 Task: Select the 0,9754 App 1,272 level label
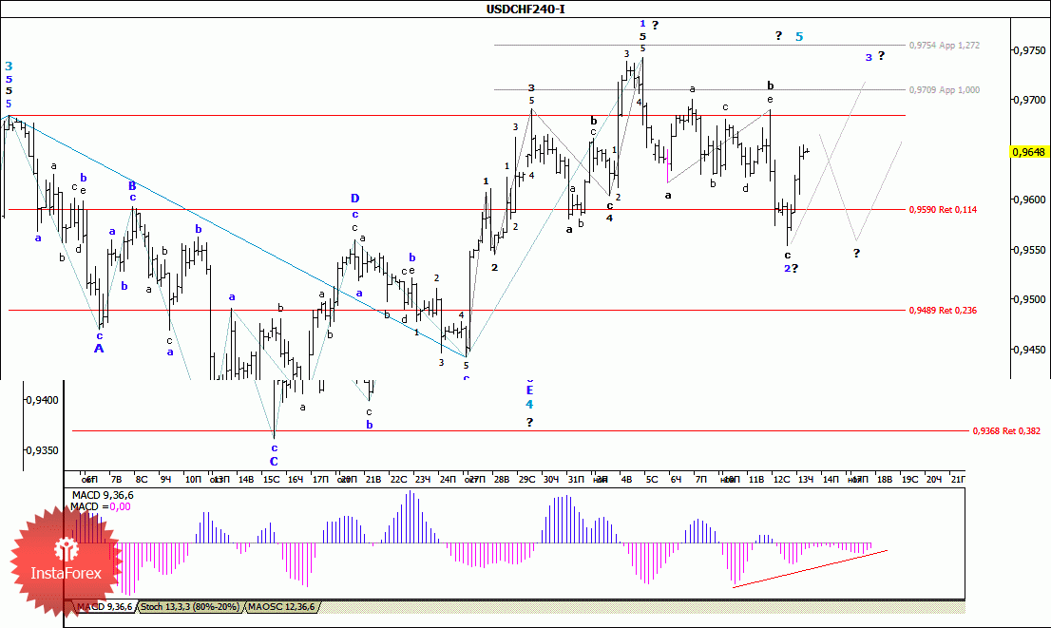point(944,45)
